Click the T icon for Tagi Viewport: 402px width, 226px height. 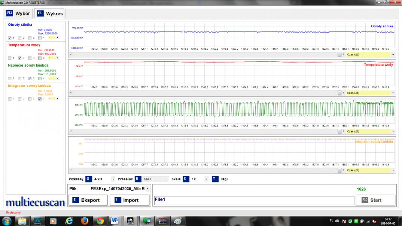click(215, 179)
